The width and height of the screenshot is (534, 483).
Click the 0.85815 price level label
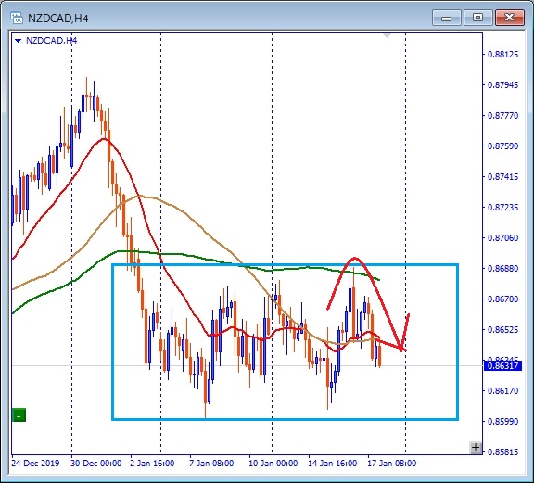503,452
